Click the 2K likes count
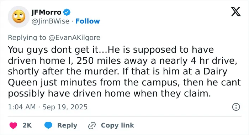This screenshot has width=249, height=135. point(27,125)
